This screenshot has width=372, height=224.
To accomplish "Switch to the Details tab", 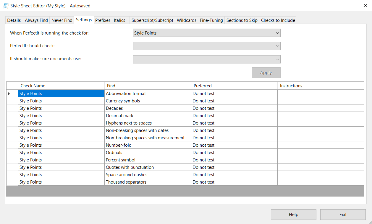I will (x=14, y=20).
